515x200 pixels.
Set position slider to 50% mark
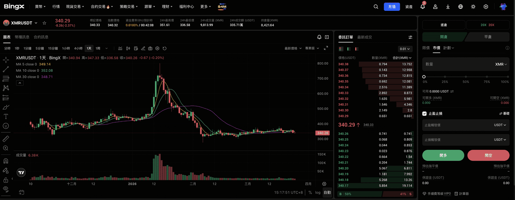click(466, 77)
